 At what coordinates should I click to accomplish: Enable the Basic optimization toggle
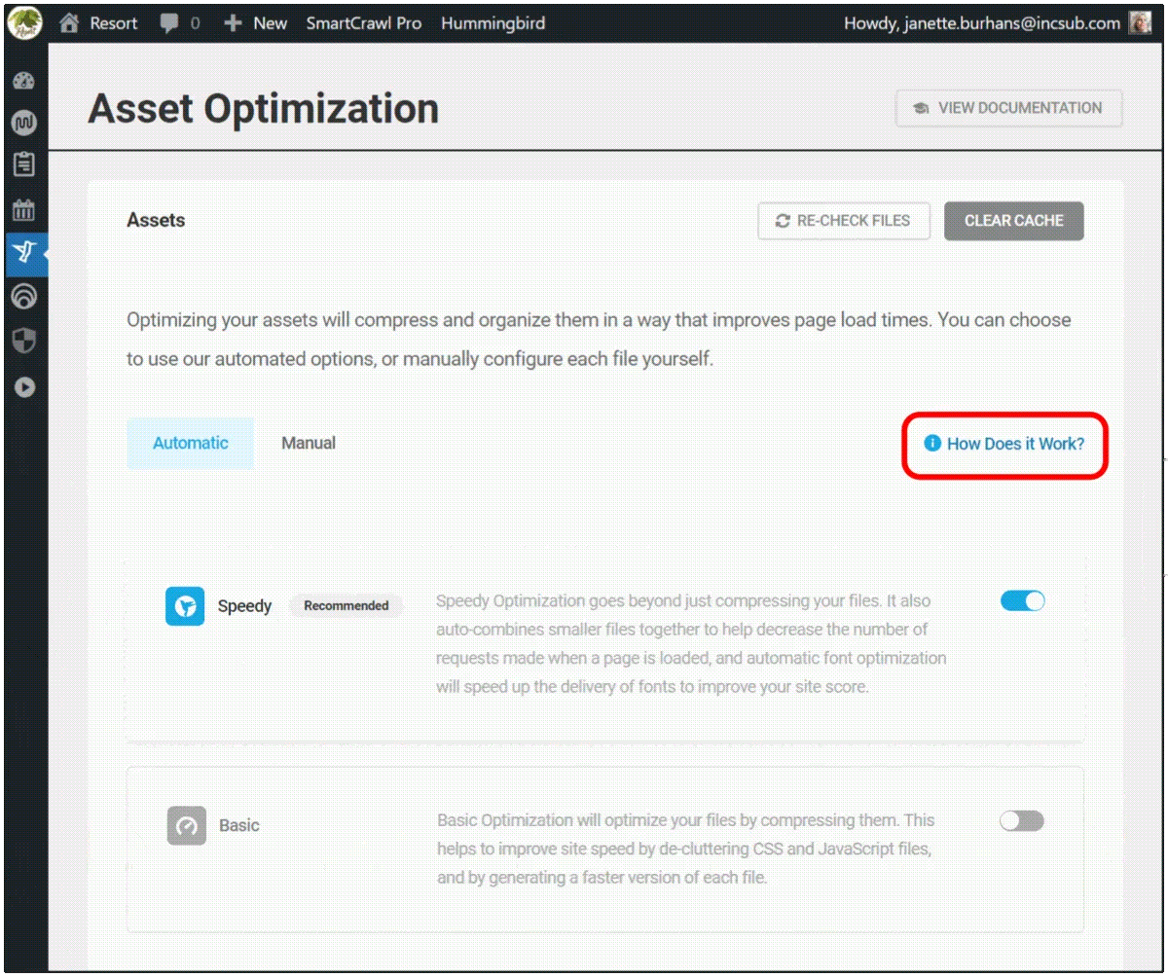tap(1022, 820)
